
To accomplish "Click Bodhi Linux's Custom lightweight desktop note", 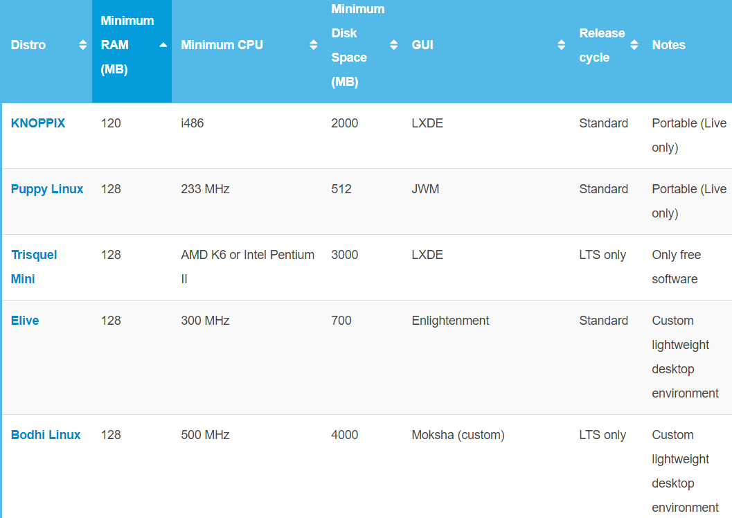I will point(686,472).
